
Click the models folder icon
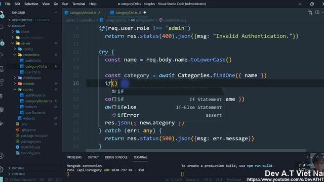click(20, 83)
